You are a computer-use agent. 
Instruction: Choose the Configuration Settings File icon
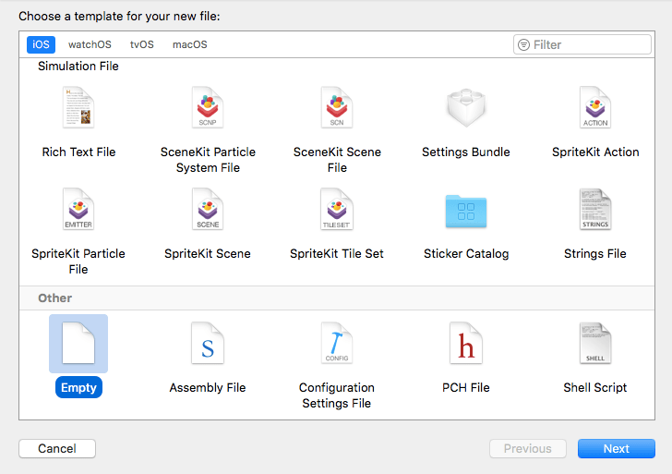[337, 343]
